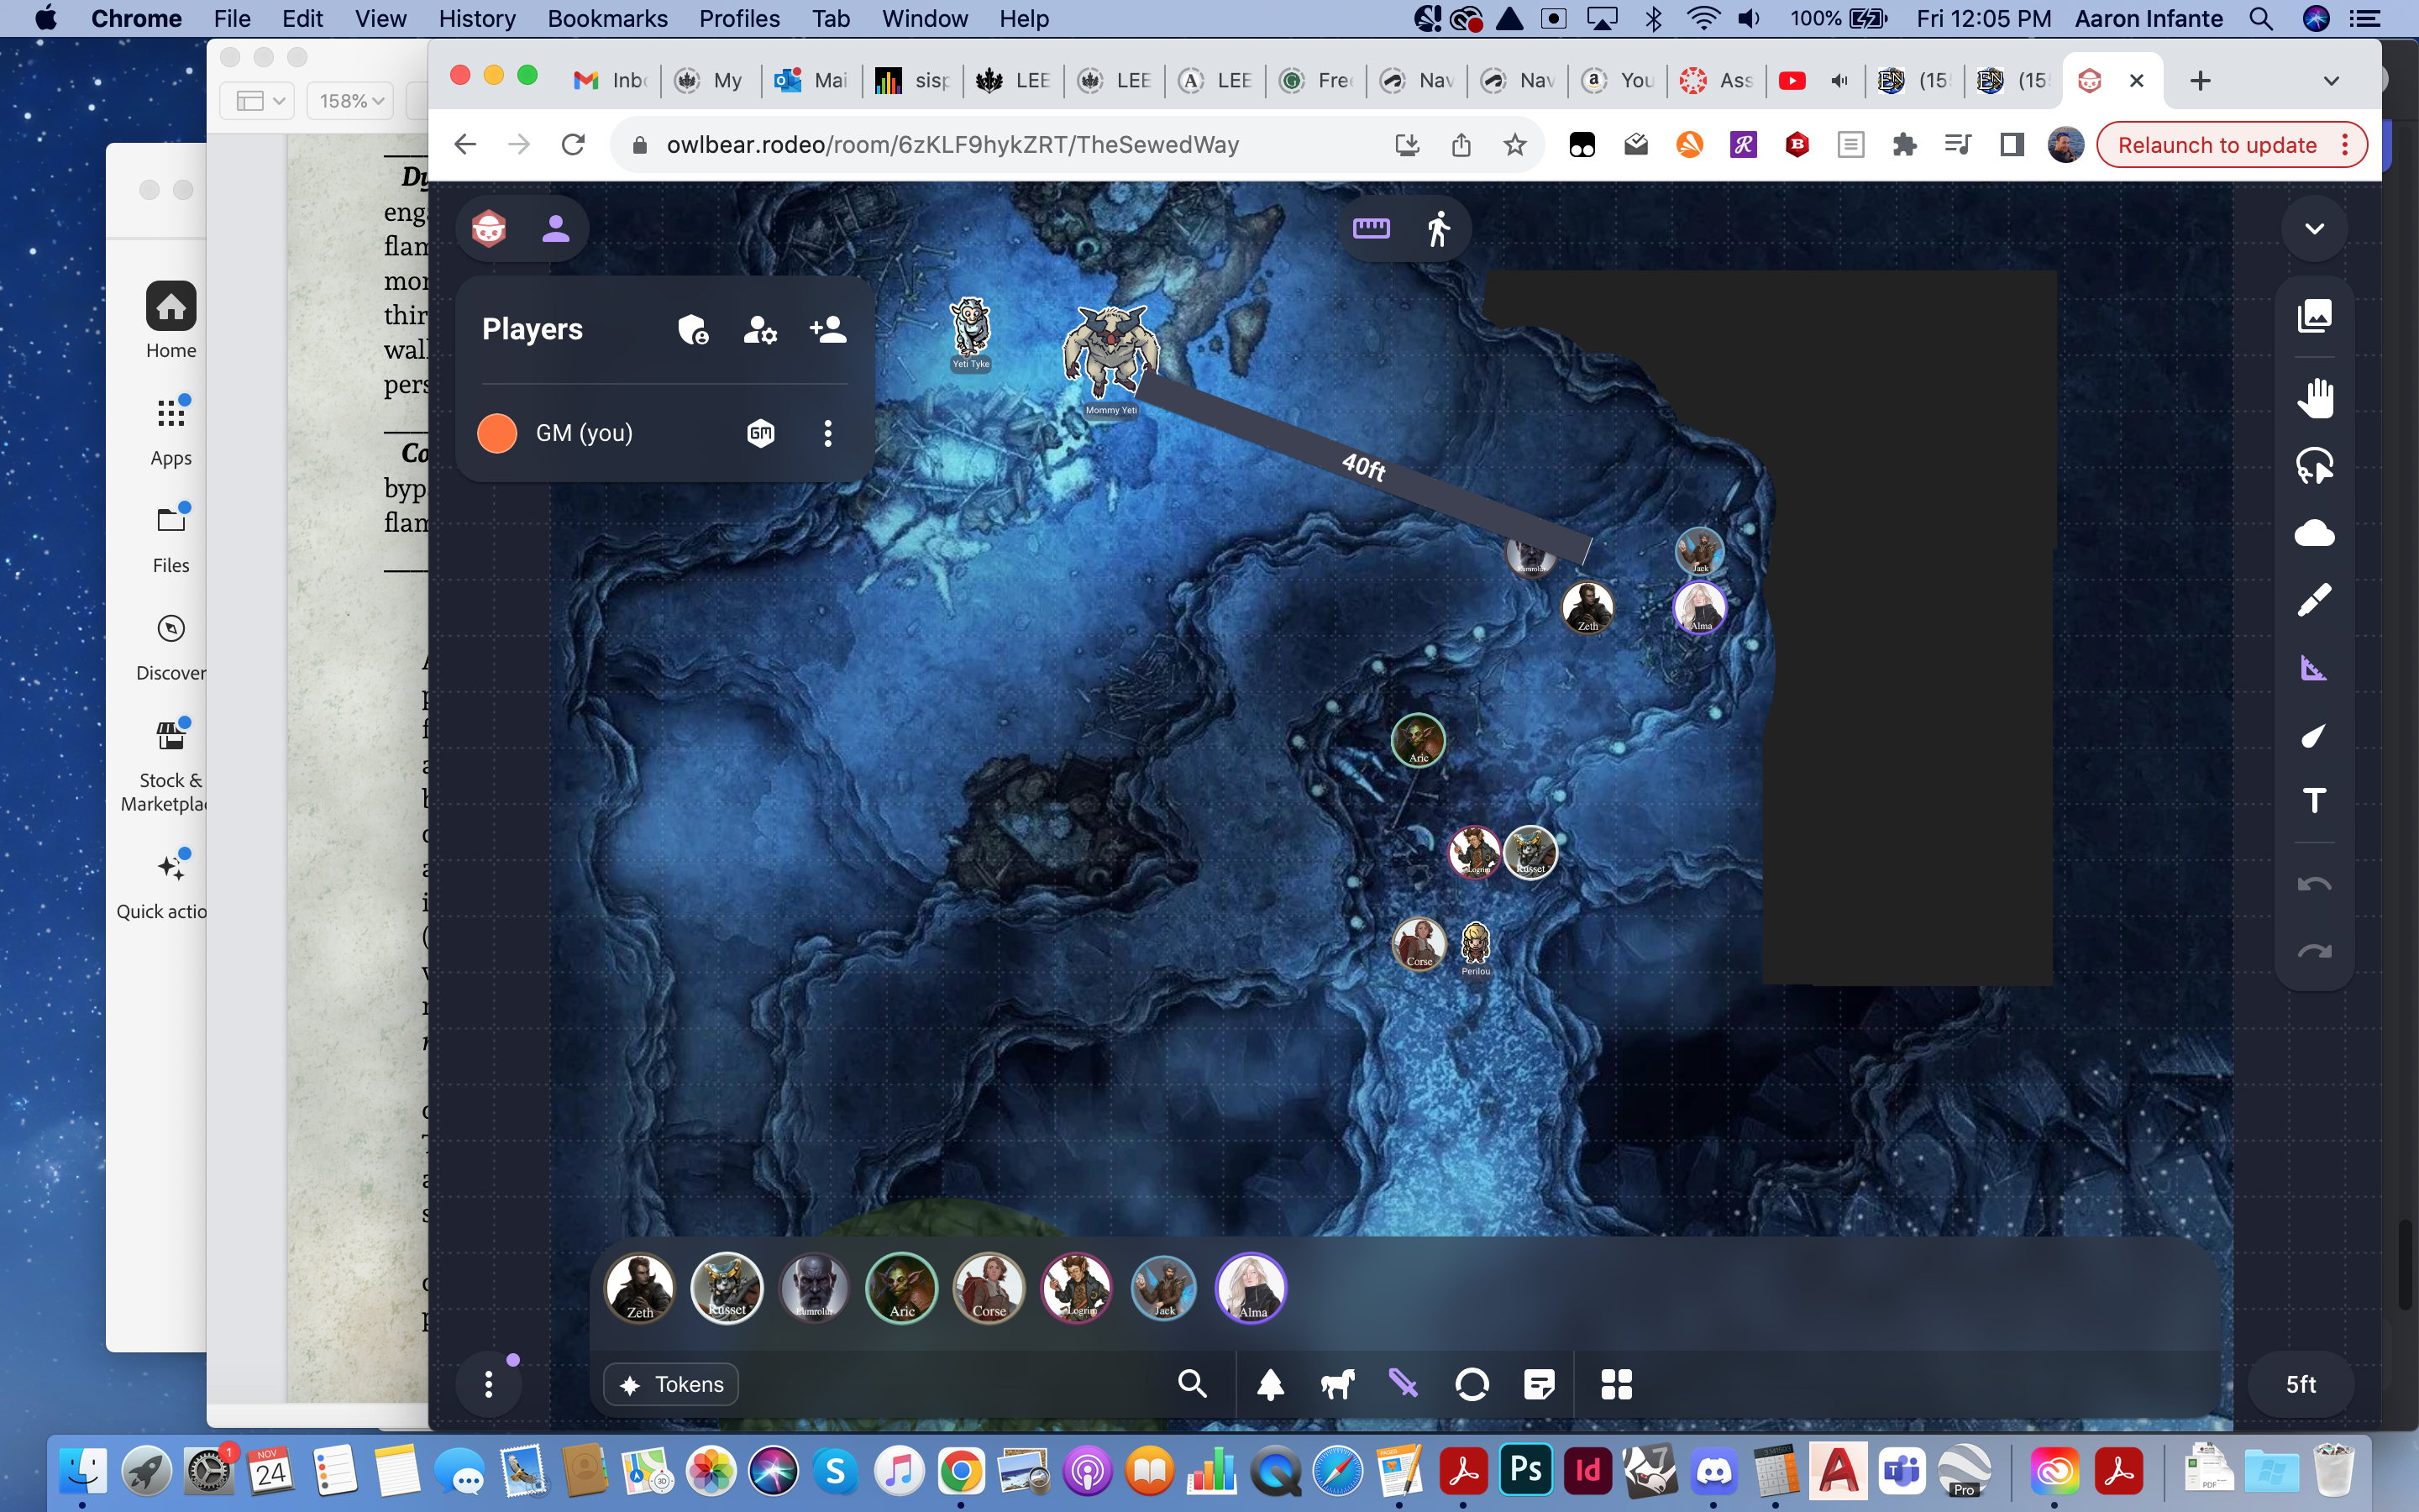Collapse the right toolbar chevron
The width and height of the screenshot is (2419, 1512).
[2314, 229]
